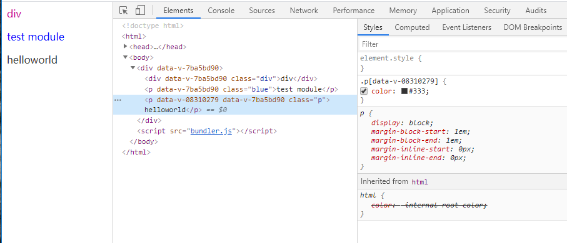Screen dimensions: 567x243
Task: Follow the bundler.js script link
Action: (x=211, y=131)
